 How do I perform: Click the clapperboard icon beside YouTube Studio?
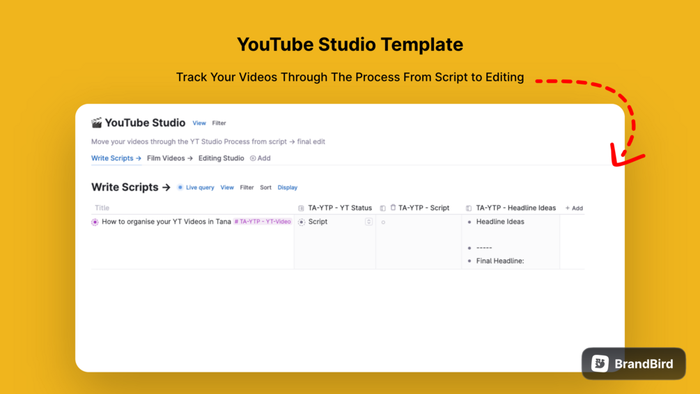click(96, 123)
